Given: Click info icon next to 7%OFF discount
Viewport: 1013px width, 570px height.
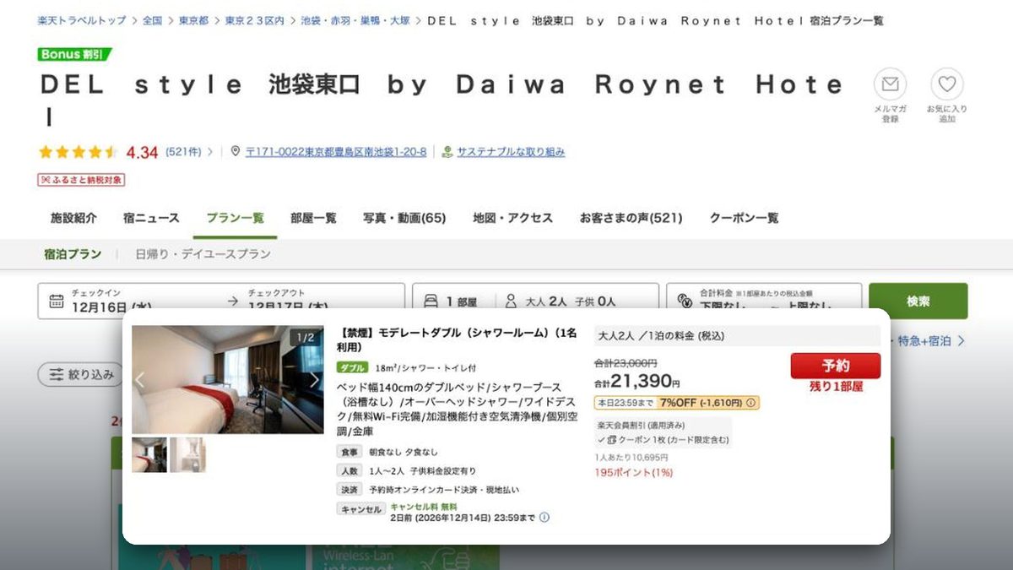Looking at the screenshot, I should (751, 403).
